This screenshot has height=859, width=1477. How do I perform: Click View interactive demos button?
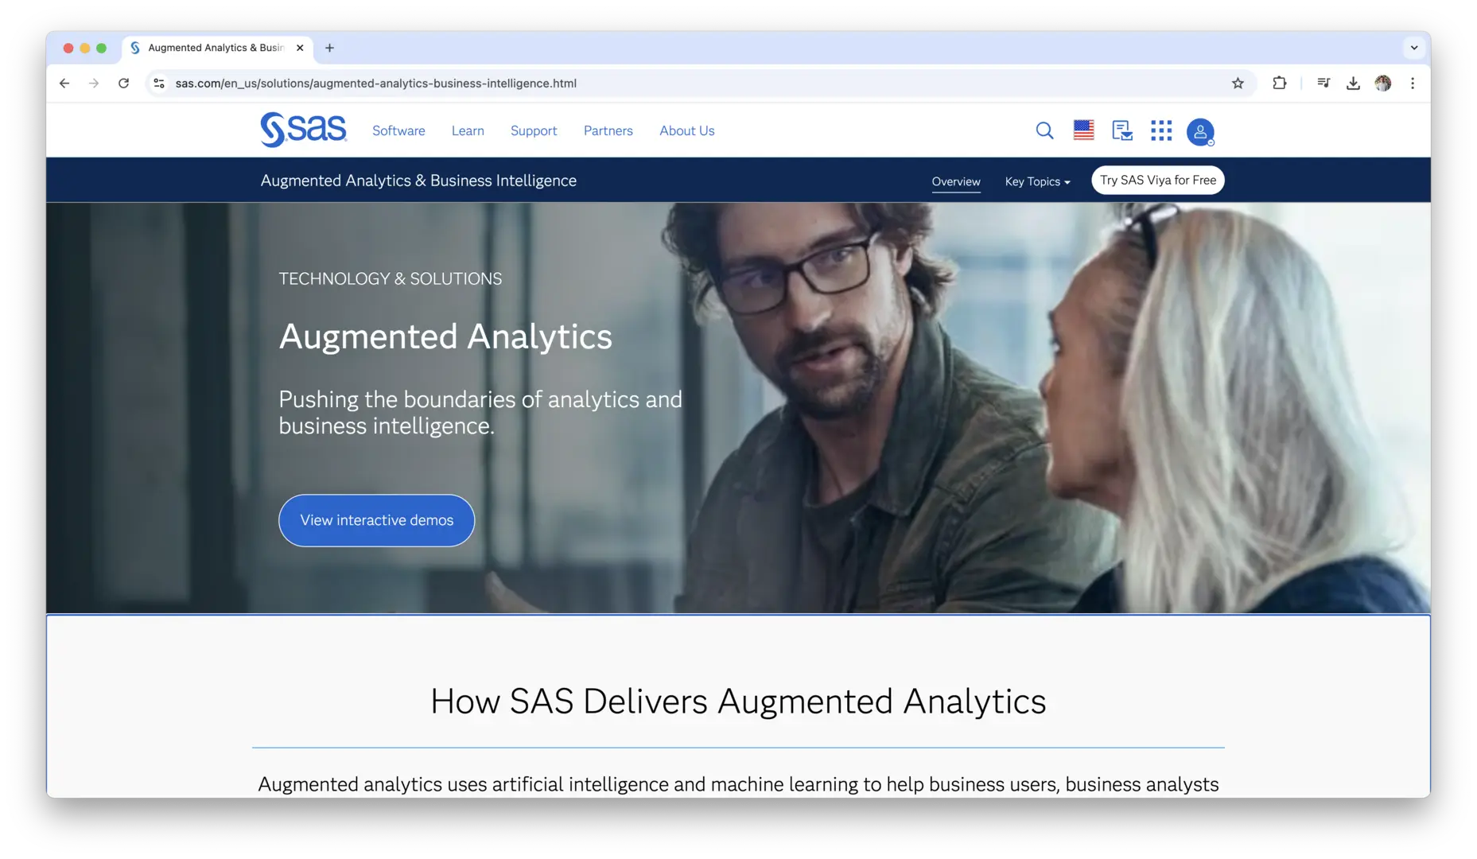point(376,520)
